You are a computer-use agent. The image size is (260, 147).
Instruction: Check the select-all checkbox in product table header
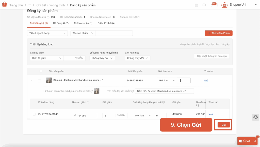[x=41, y=71]
